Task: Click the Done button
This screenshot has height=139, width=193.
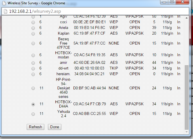Action: coord(54,127)
